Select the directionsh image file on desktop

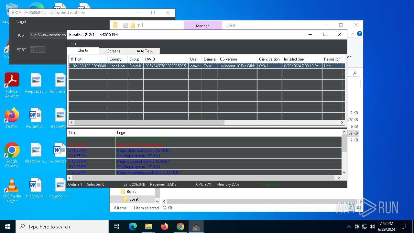[36, 153]
